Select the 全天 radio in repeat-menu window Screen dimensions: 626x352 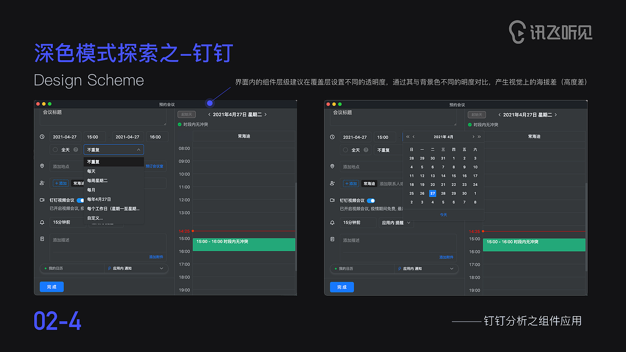pos(55,150)
